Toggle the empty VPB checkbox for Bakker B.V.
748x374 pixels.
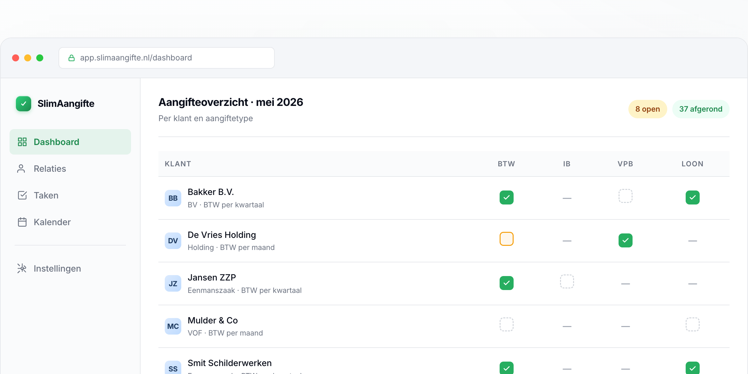[x=626, y=196]
